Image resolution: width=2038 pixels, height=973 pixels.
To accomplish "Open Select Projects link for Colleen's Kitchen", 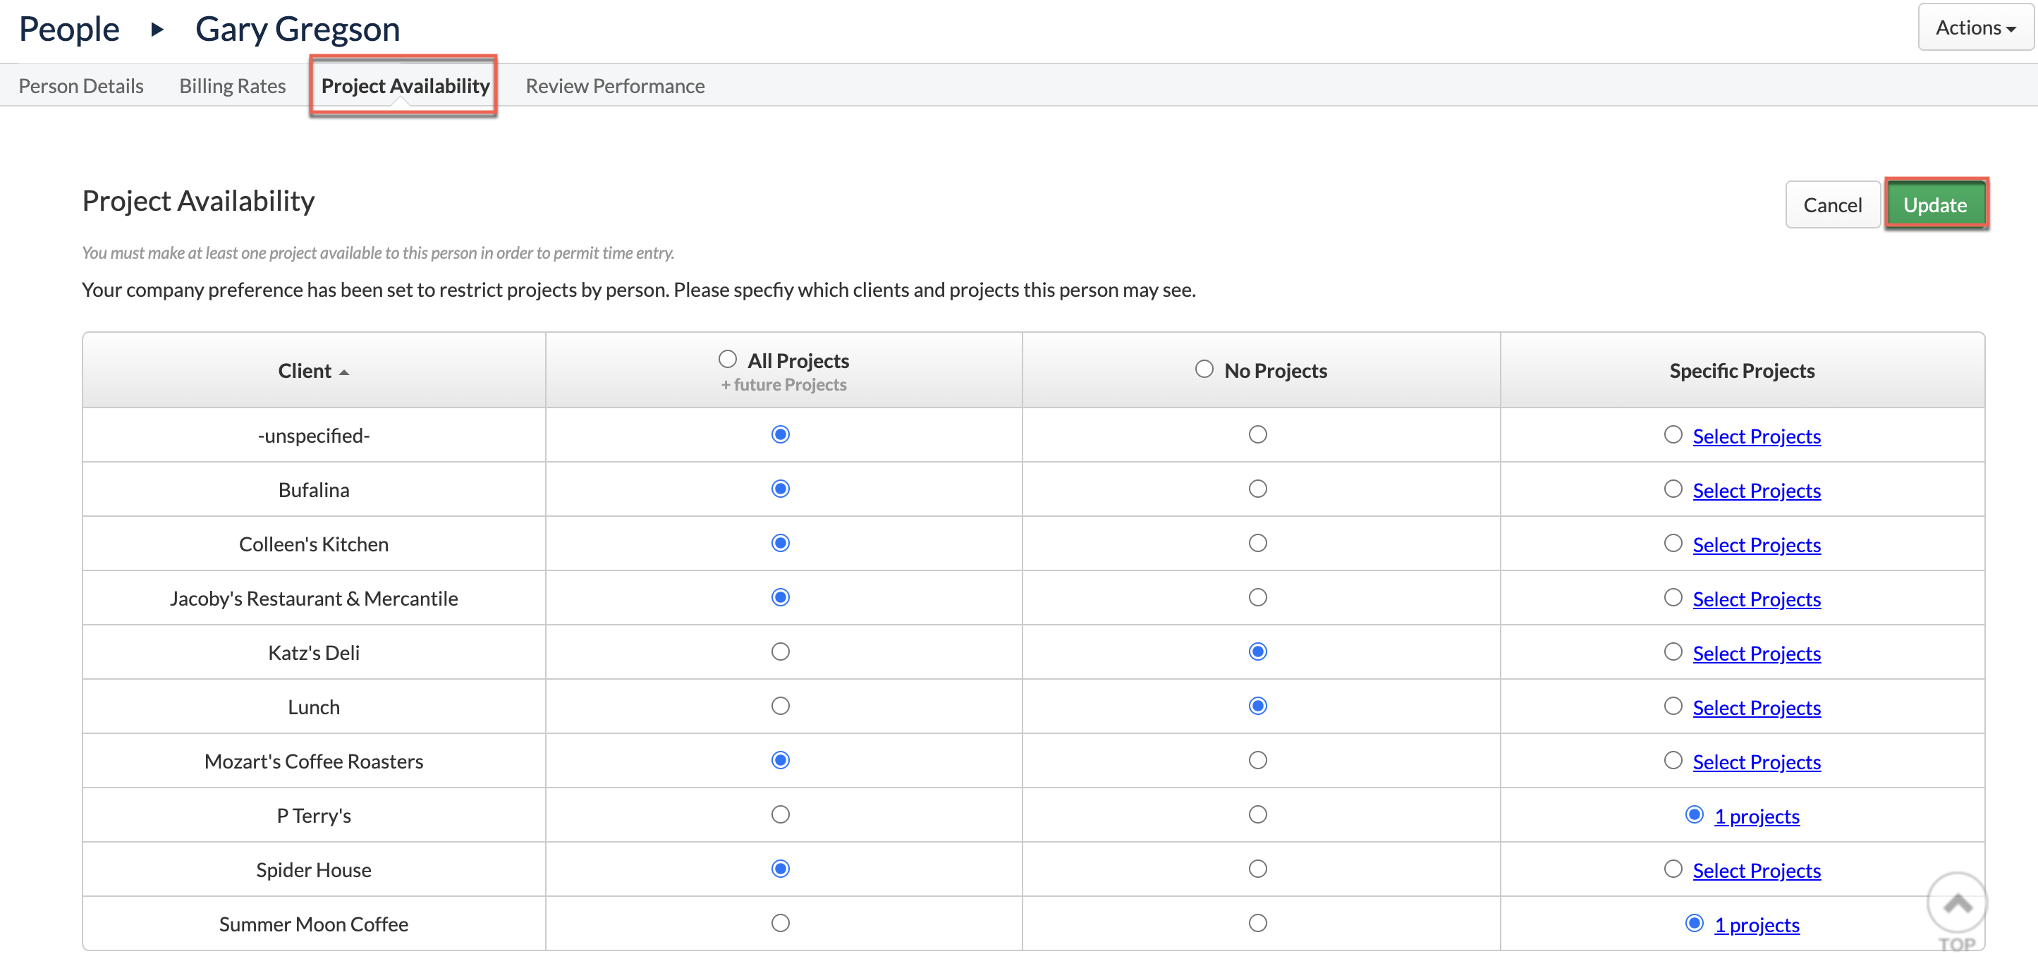I will pyautogui.click(x=1757, y=544).
